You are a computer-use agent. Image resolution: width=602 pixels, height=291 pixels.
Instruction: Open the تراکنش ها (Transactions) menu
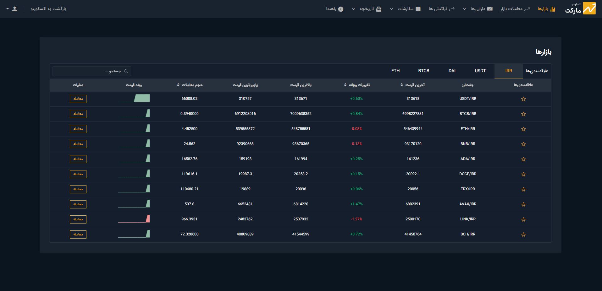(x=441, y=9)
